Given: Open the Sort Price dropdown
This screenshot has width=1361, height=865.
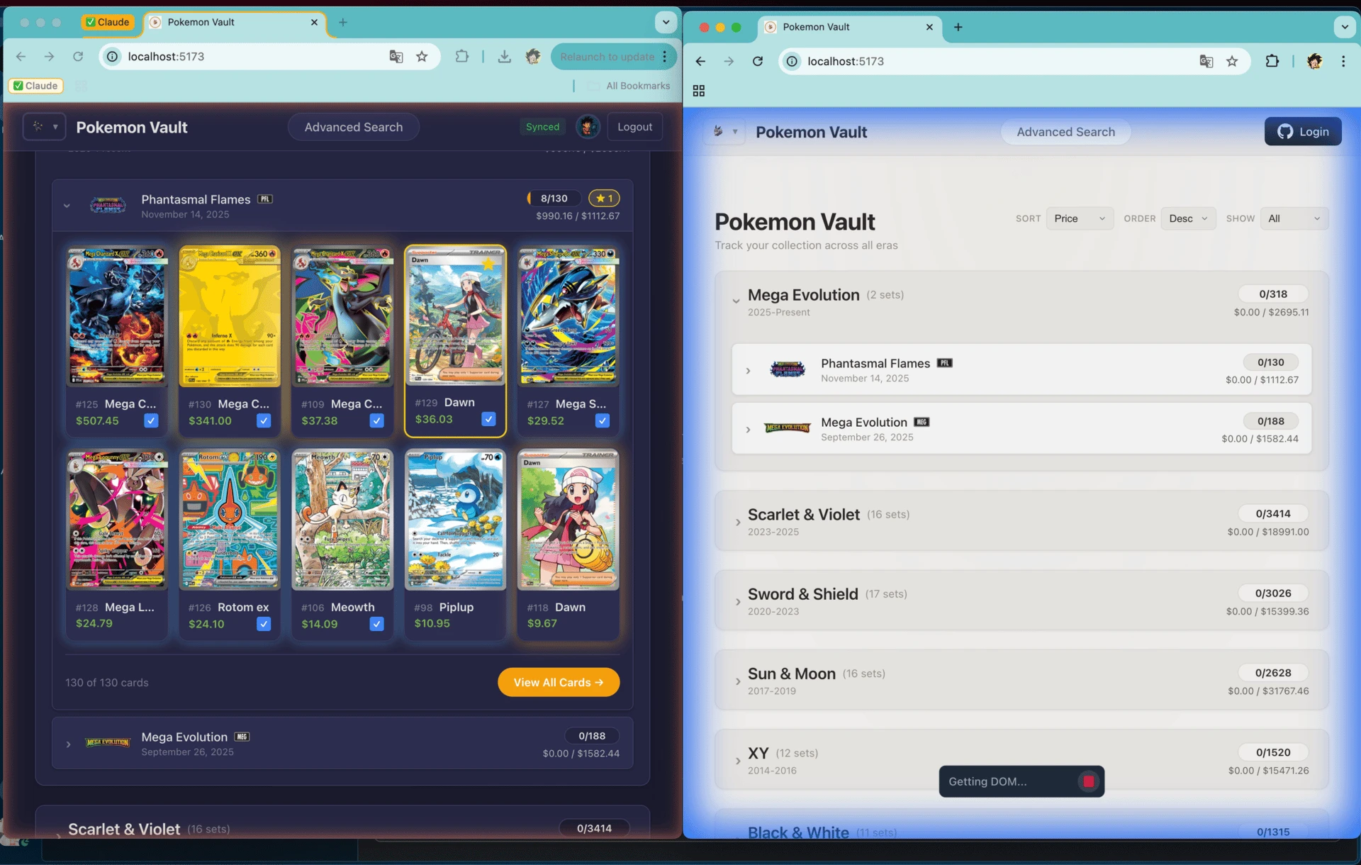Looking at the screenshot, I should point(1079,218).
